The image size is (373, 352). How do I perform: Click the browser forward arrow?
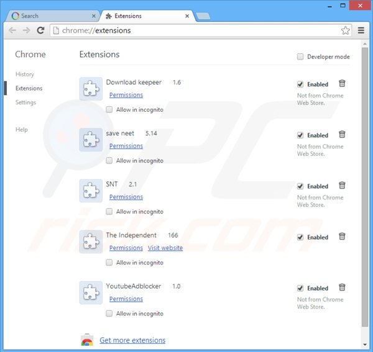pos(26,30)
